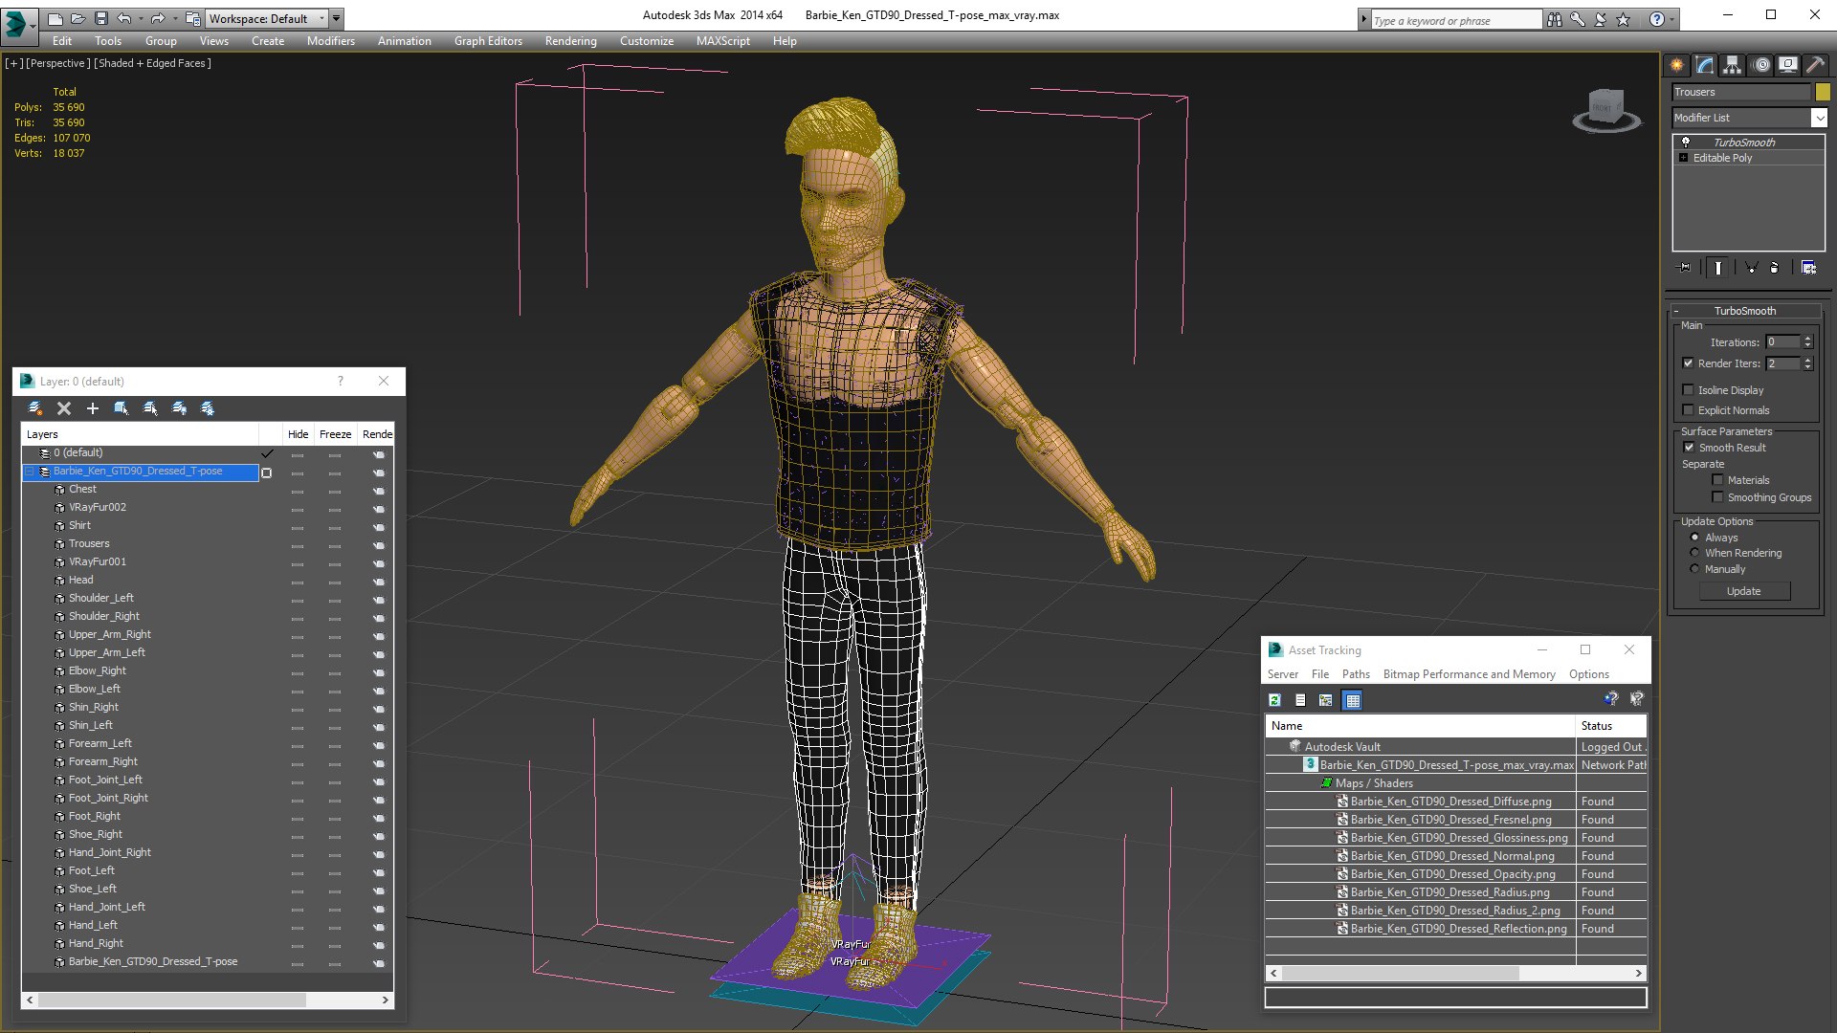
Task: Toggle TurboSmooth lightbulb in modifier stack
Action: click(1686, 142)
